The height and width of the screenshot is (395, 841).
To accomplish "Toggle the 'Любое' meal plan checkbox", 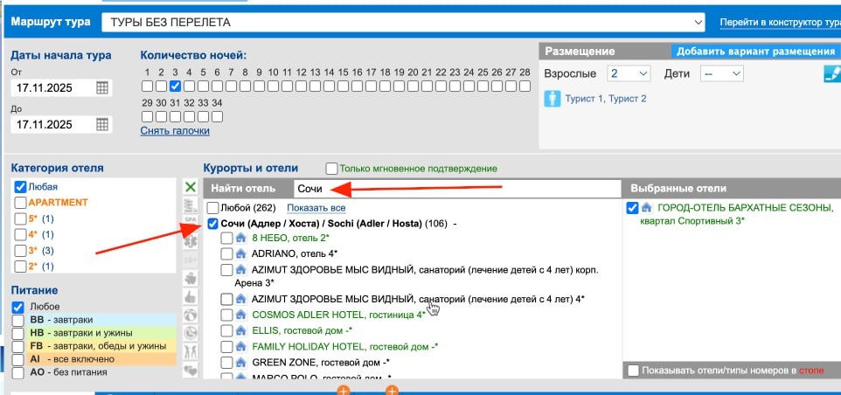I will point(18,307).
